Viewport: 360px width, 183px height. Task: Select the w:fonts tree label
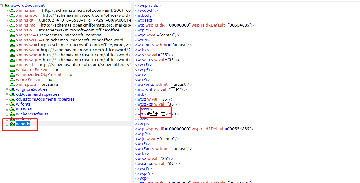23,104
